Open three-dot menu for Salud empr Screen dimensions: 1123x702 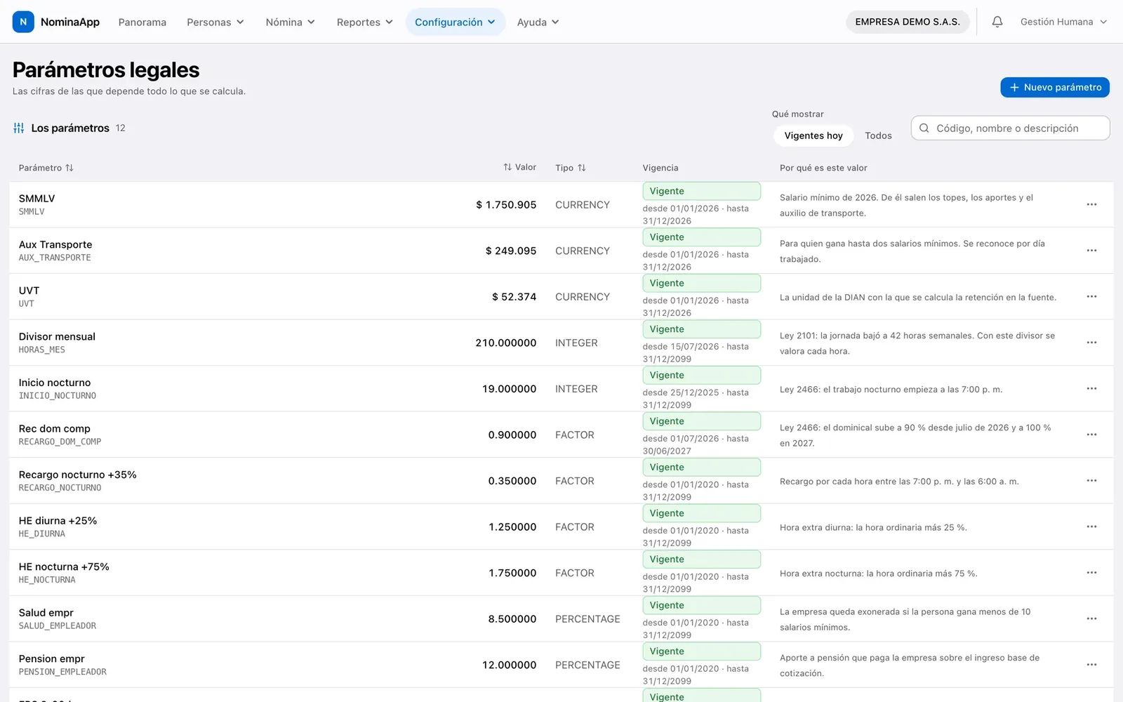[x=1091, y=618]
